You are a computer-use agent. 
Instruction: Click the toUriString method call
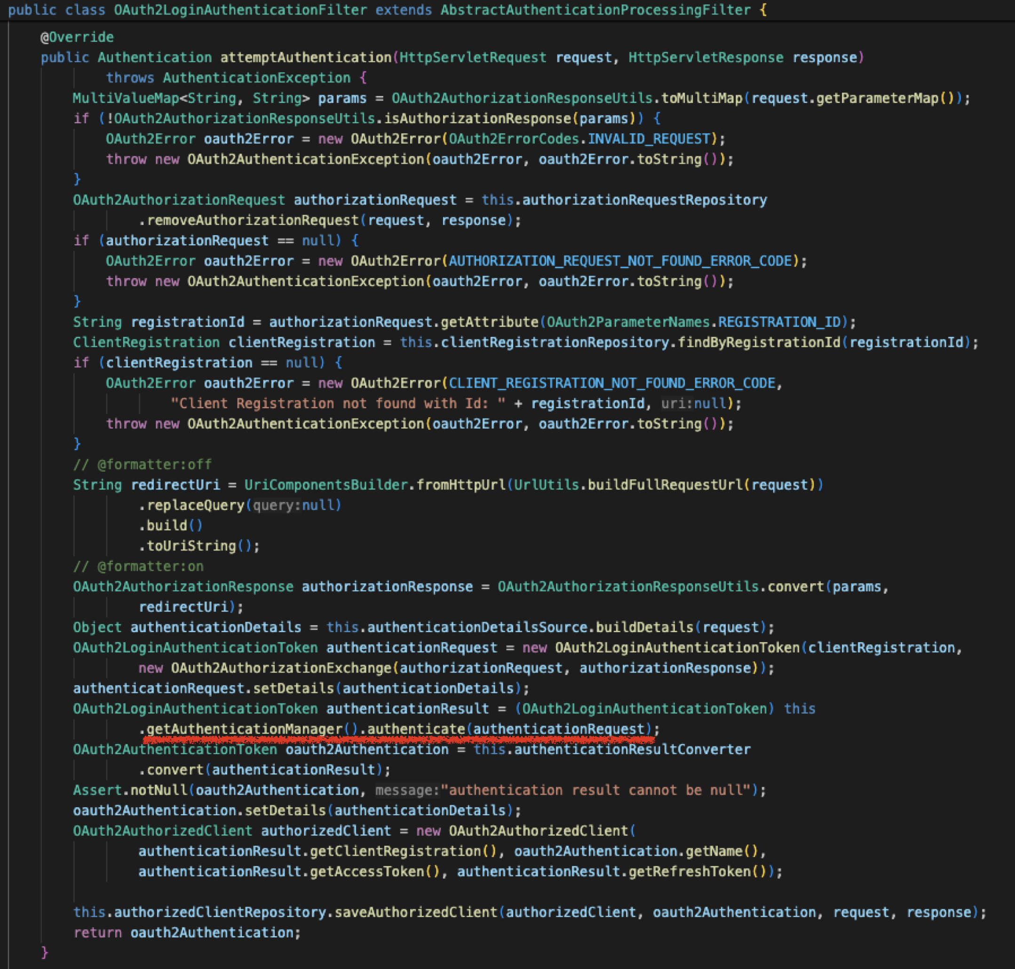[191, 546]
